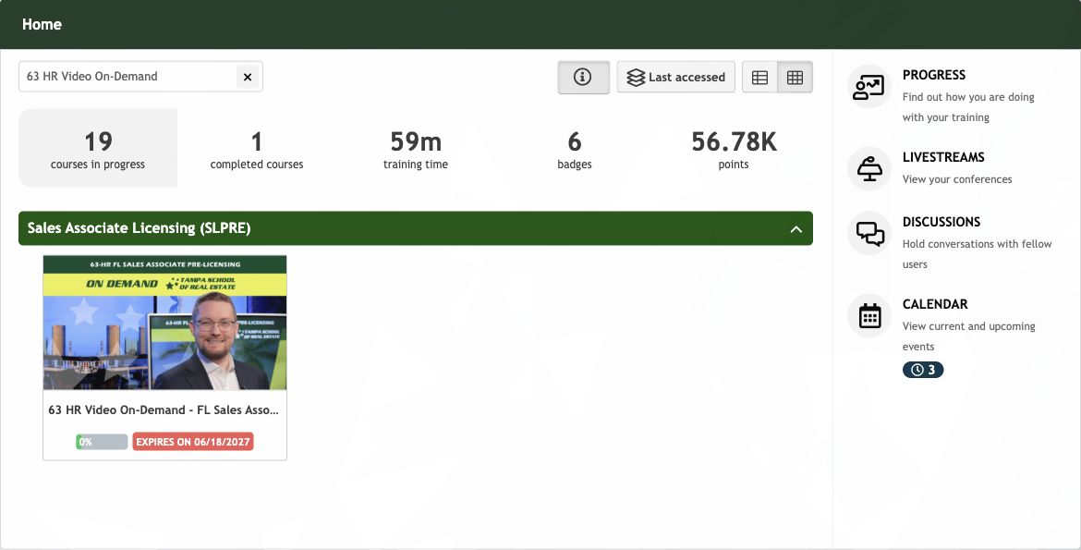Click the calendar upcoming events badge showing 3
This screenshot has height=550, width=1081.
(x=923, y=370)
